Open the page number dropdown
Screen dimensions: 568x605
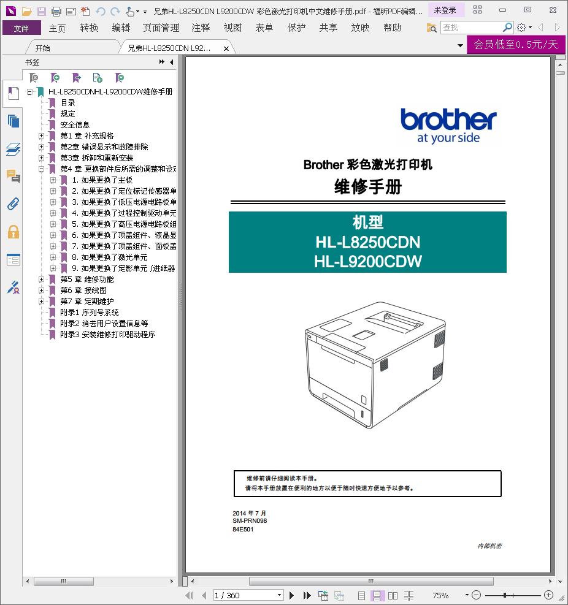[279, 595]
